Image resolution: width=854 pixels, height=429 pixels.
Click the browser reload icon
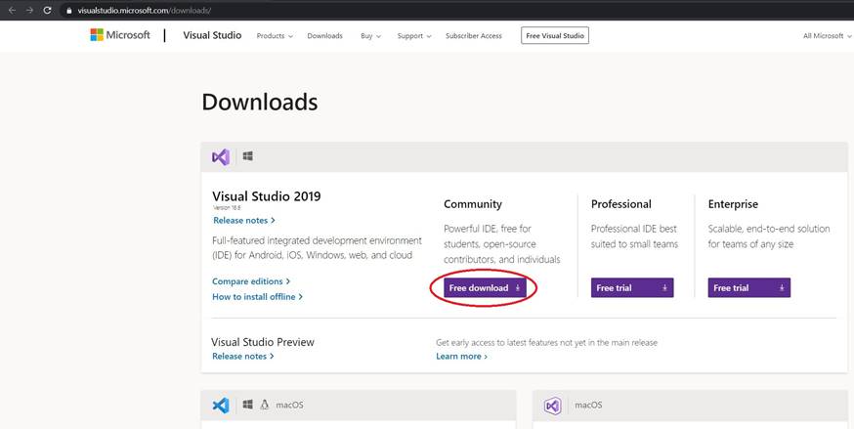[49, 10]
